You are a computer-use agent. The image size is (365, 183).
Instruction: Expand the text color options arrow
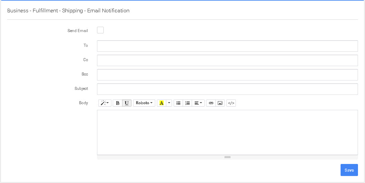click(169, 103)
